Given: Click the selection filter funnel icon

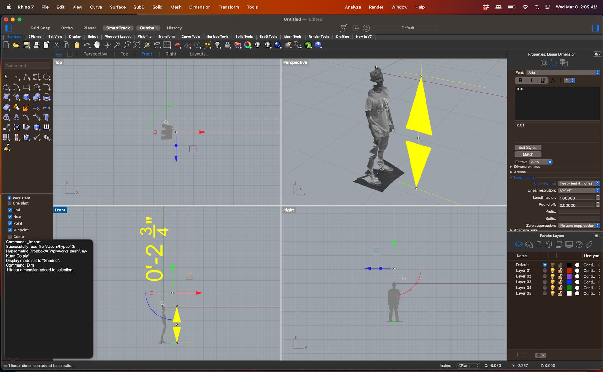Looking at the screenshot, I should (x=343, y=28).
